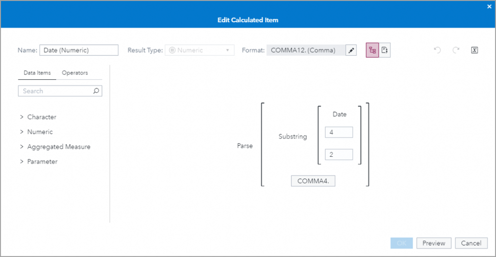Viewport: 496px width, 257px height.
Task: Click the search magnifier icon
Action: (x=96, y=91)
